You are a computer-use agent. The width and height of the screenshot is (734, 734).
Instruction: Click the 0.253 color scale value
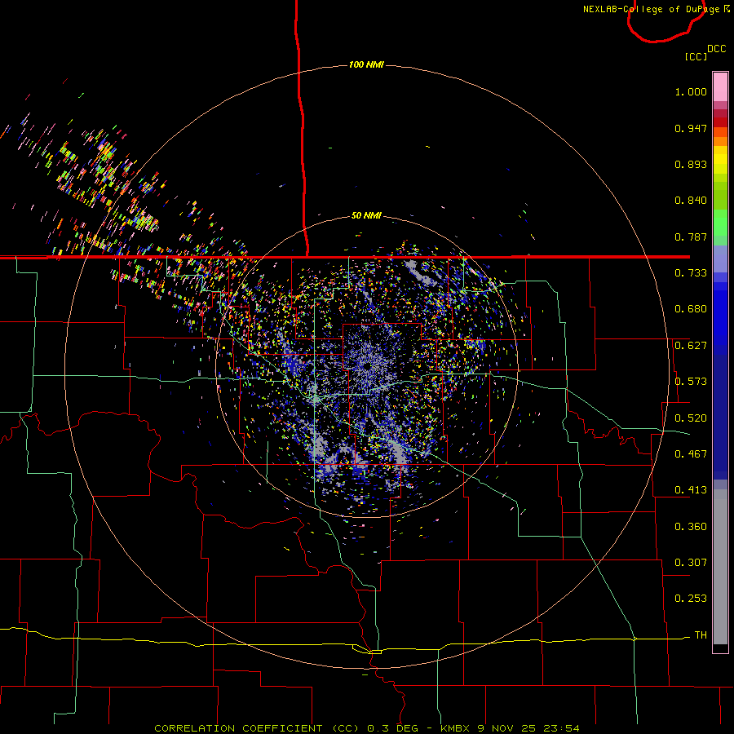[x=691, y=599]
